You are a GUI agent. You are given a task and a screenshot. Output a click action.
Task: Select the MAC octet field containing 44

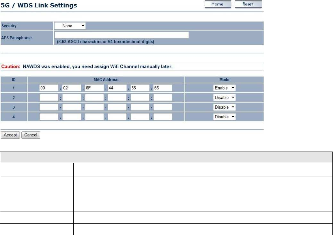pos(117,88)
